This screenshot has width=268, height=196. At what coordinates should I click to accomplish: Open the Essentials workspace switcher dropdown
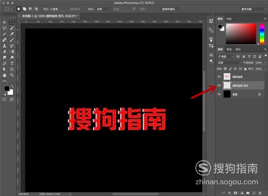pyautogui.click(x=253, y=9)
